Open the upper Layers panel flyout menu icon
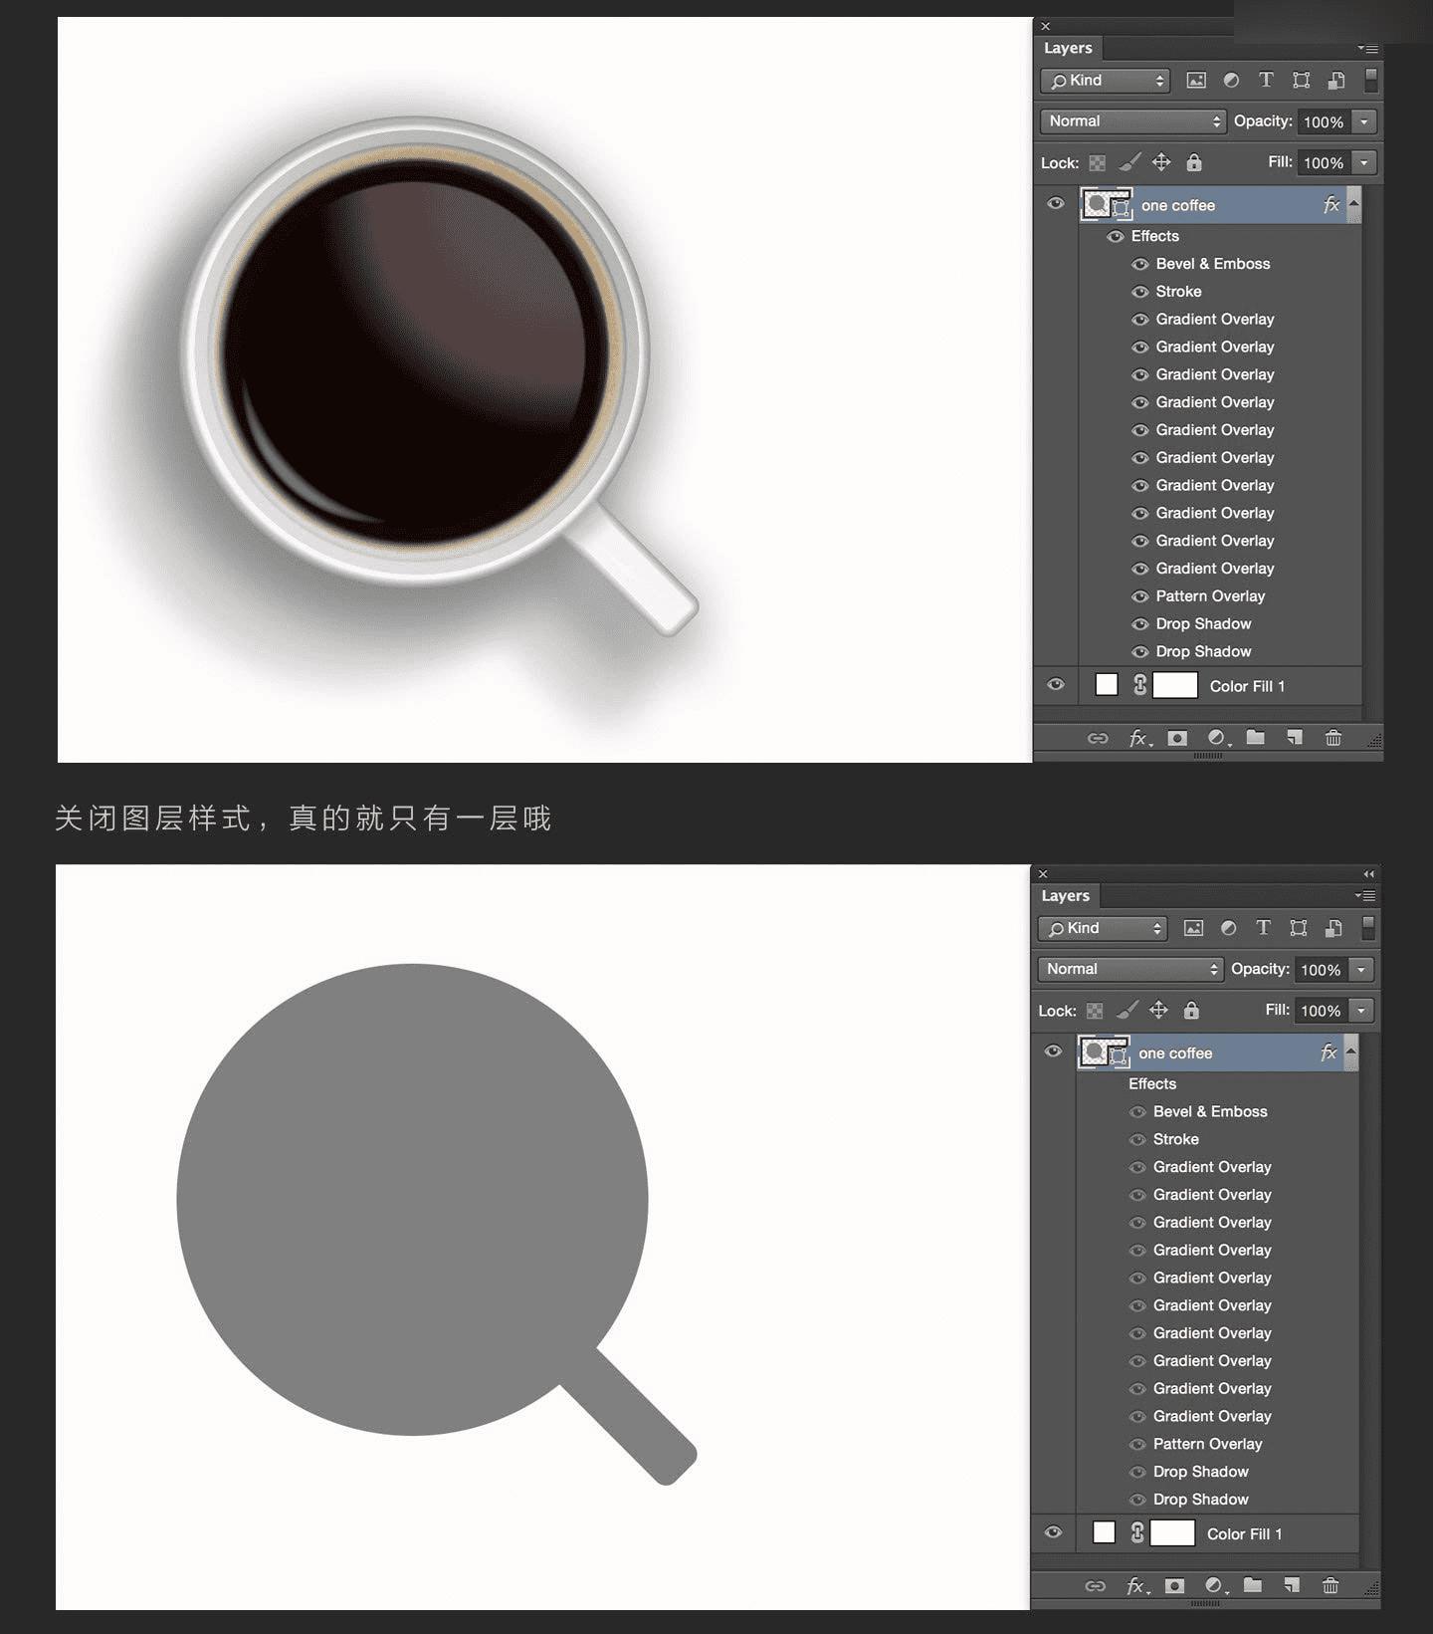 pos(1368,48)
